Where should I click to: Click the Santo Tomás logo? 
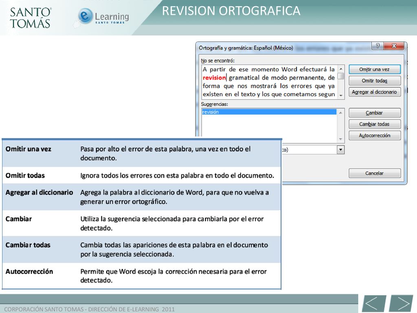click(30, 18)
